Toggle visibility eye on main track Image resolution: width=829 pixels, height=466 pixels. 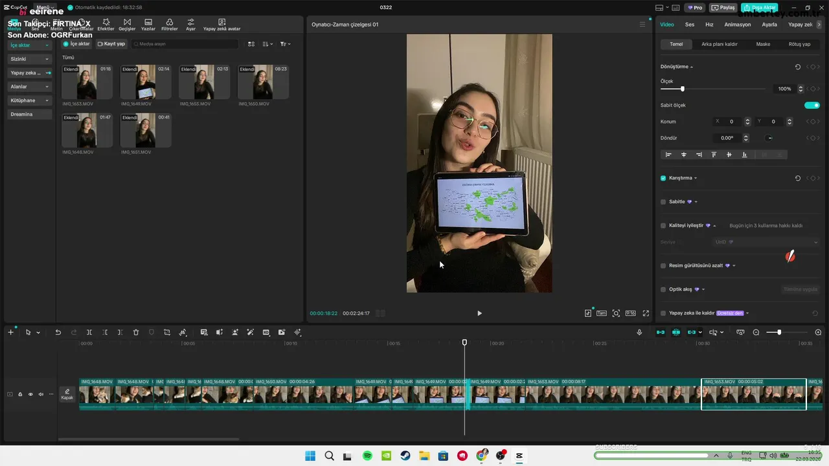pos(30,394)
